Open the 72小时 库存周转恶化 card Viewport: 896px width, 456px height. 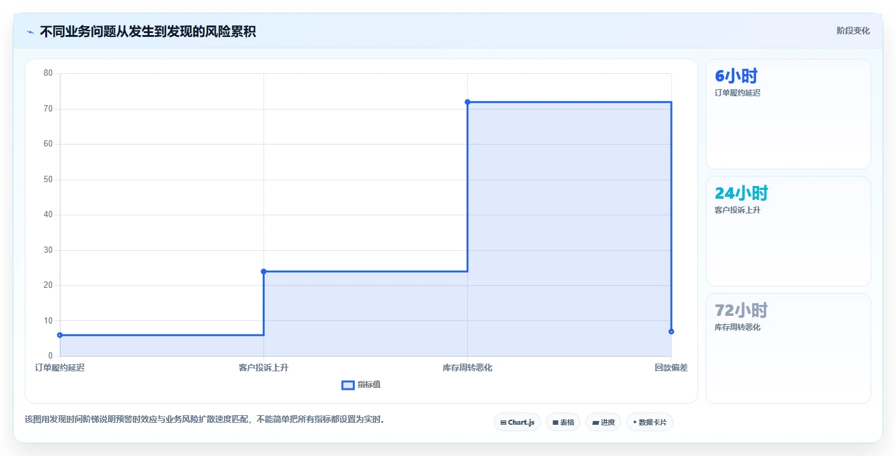coord(788,348)
